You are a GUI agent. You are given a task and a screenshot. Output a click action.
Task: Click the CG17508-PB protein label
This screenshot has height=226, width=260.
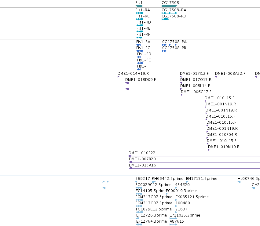click(174, 48)
